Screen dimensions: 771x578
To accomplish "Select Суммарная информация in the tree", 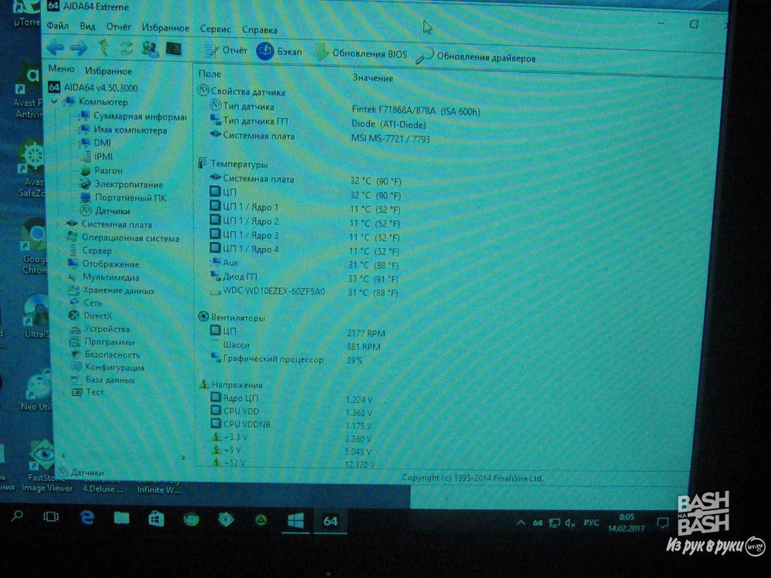I will coord(133,116).
